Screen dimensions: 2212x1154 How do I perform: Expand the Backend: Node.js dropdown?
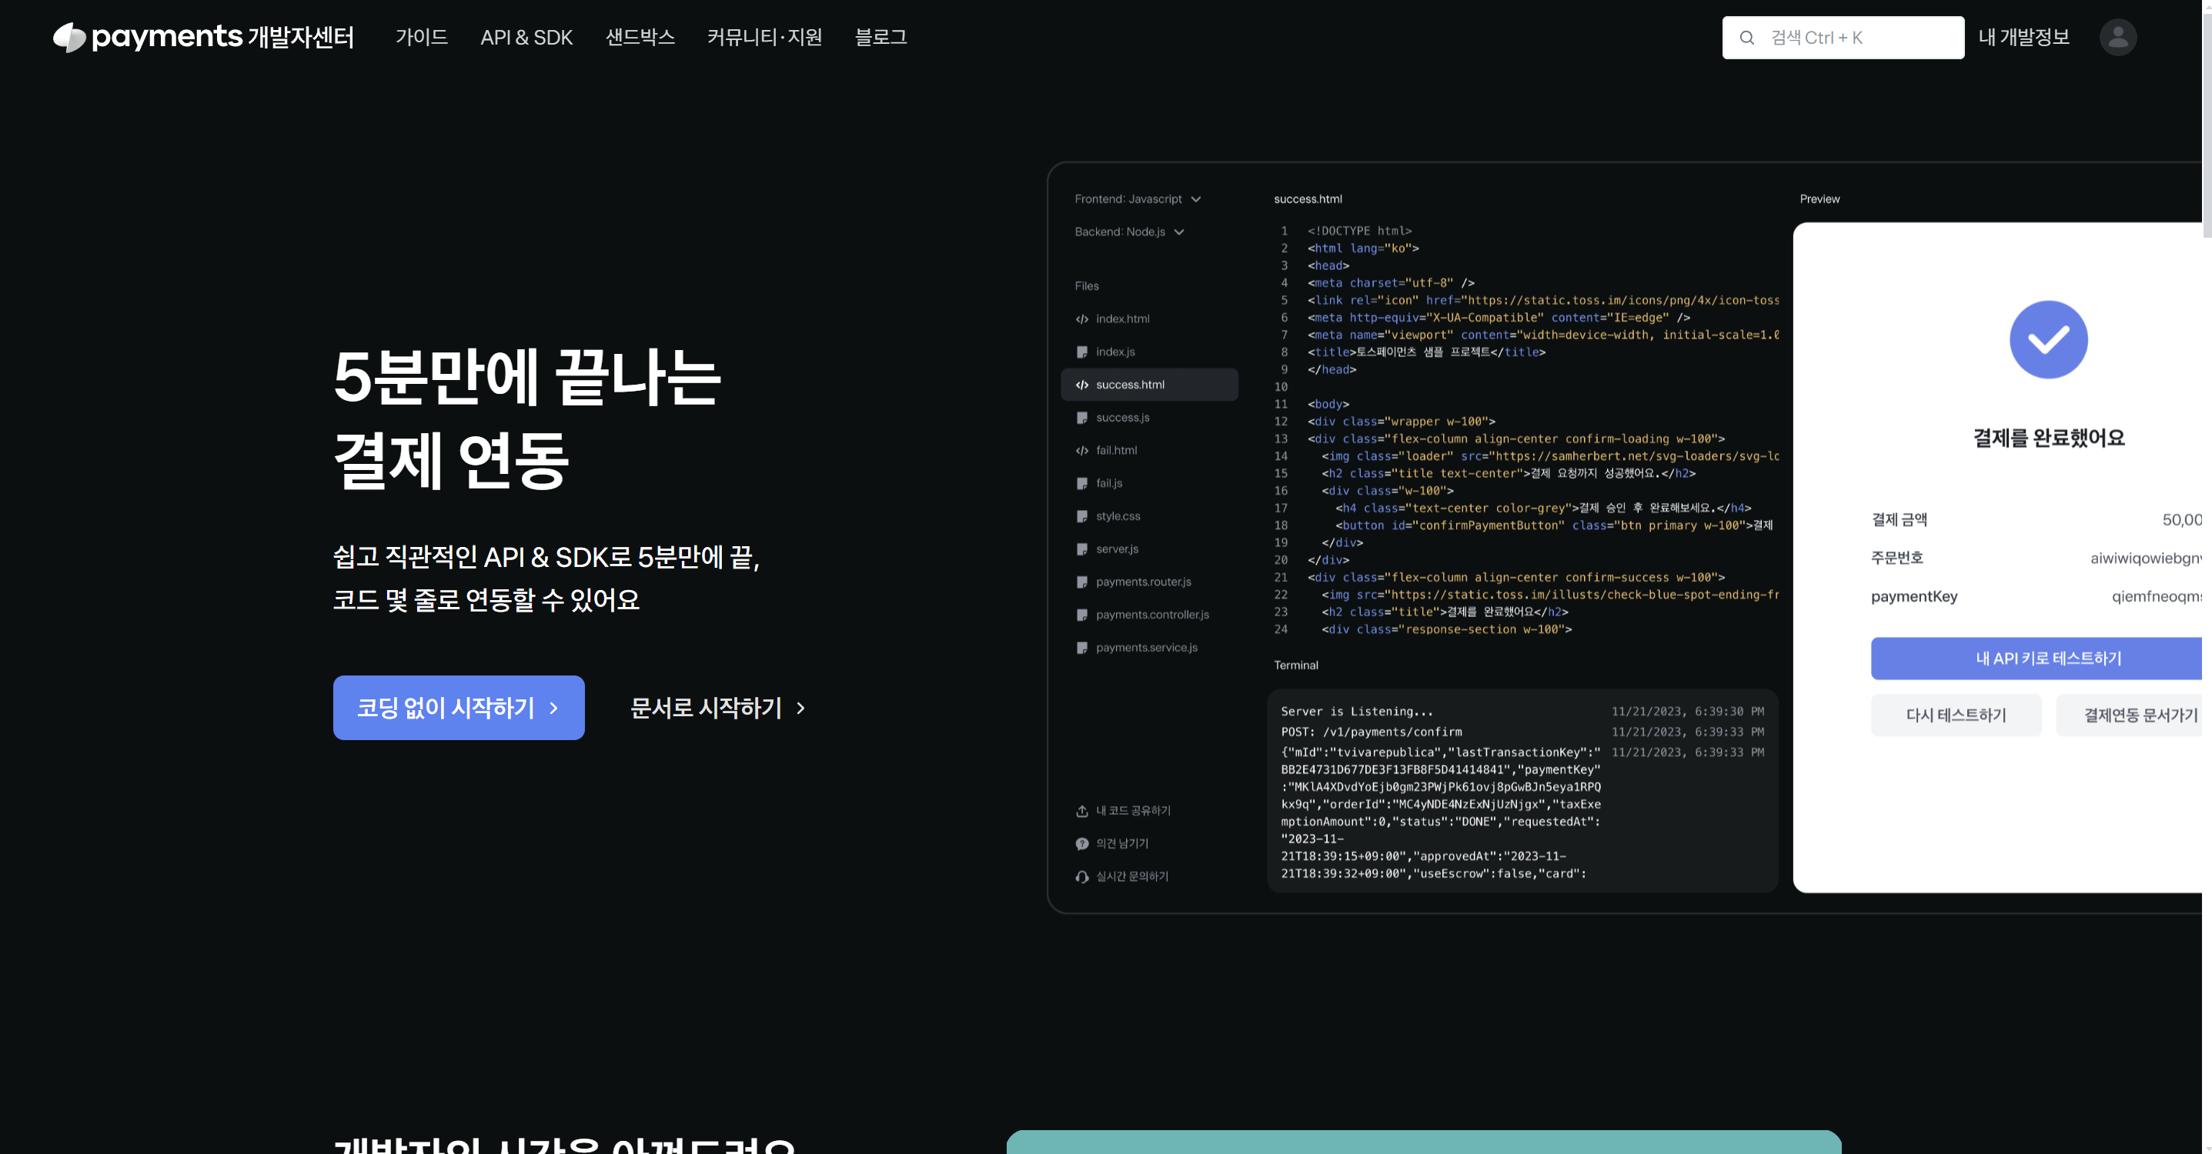1129,232
